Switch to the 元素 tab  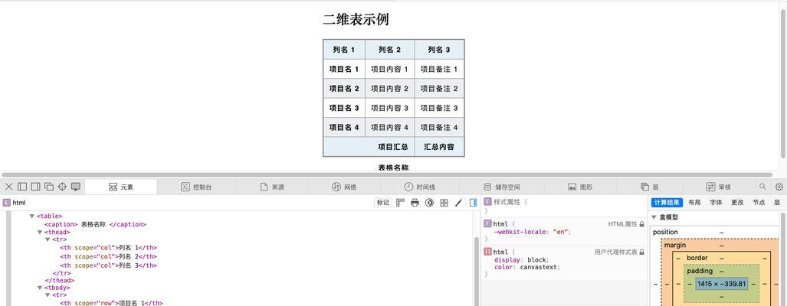coord(121,187)
